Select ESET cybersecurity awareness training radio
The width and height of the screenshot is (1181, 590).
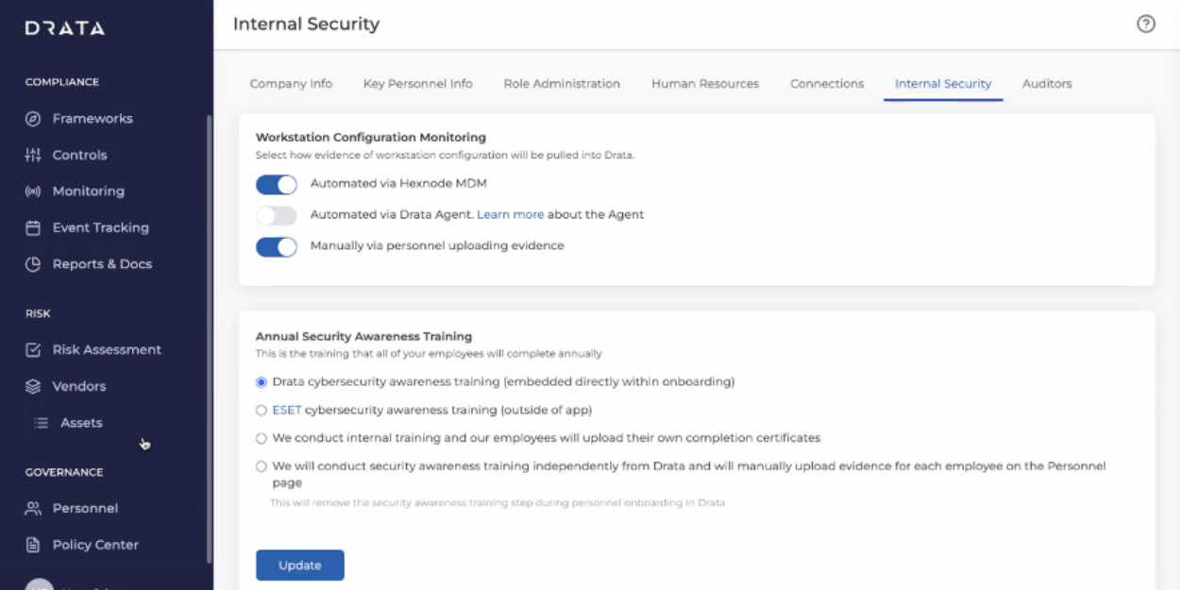pyautogui.click(x=262, y=411)
